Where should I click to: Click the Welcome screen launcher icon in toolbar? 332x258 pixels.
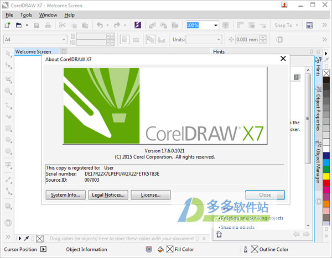click(x=309, y=25)
